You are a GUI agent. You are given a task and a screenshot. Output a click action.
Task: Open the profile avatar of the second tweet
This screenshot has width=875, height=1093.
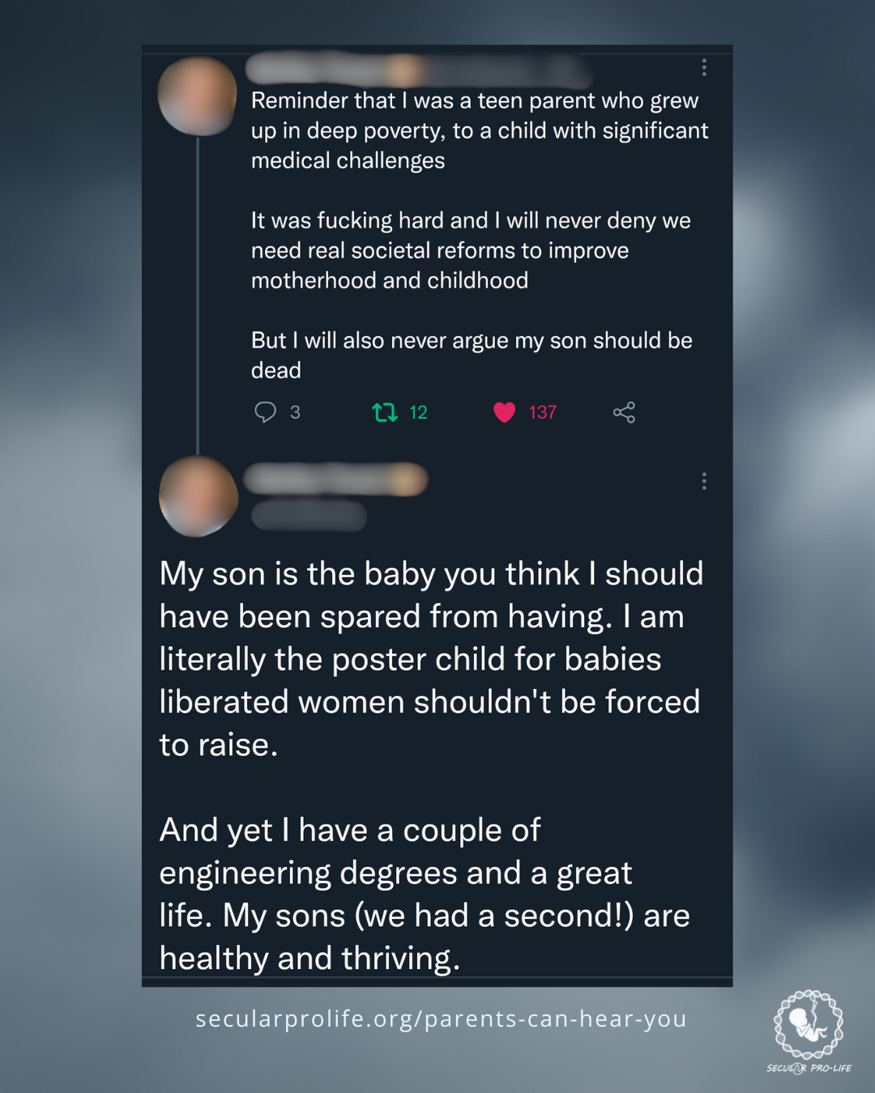tap(198, 498)
